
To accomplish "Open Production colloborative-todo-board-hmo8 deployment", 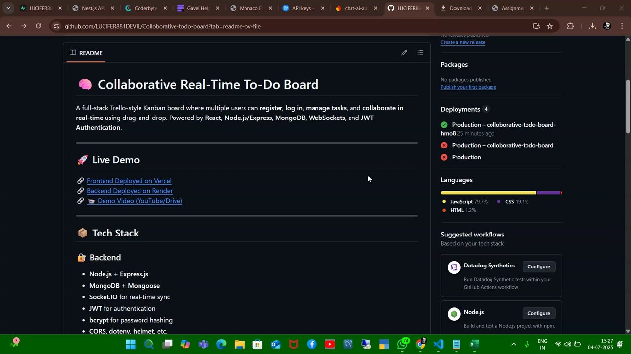I will [x=498, y=129].
